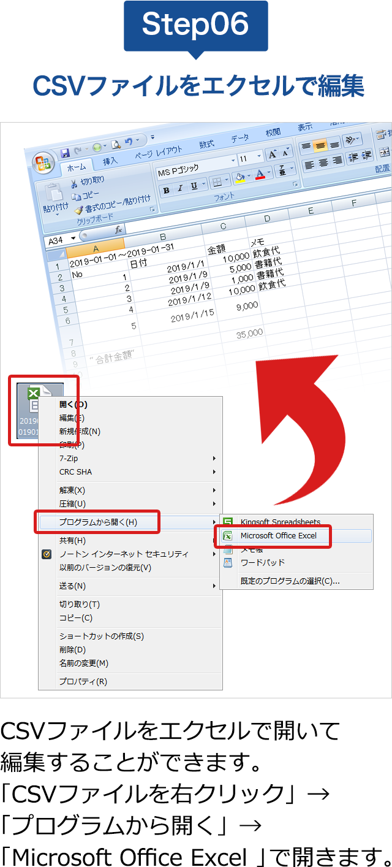The image size is (392, 867).
Task: Select ワードパッド in submenu
Action: [x=296, y=563]
